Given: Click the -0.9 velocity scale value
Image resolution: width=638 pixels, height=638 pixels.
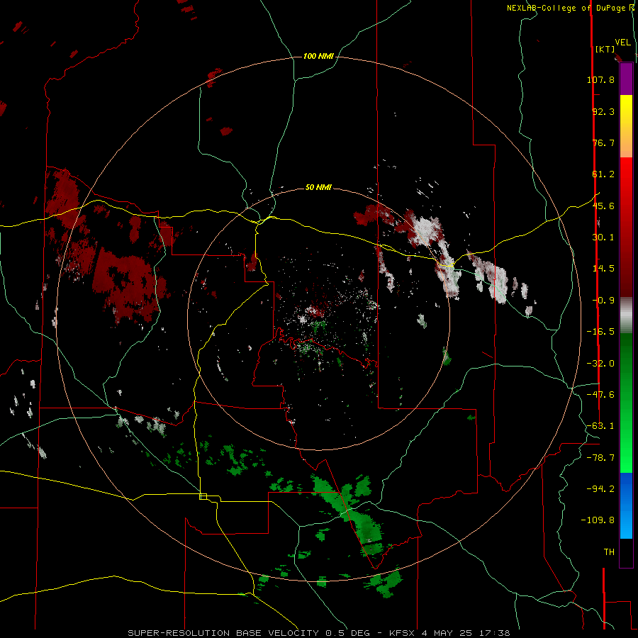Looking at the screenshot, I should pyautogui.click(x=603, y=301).
